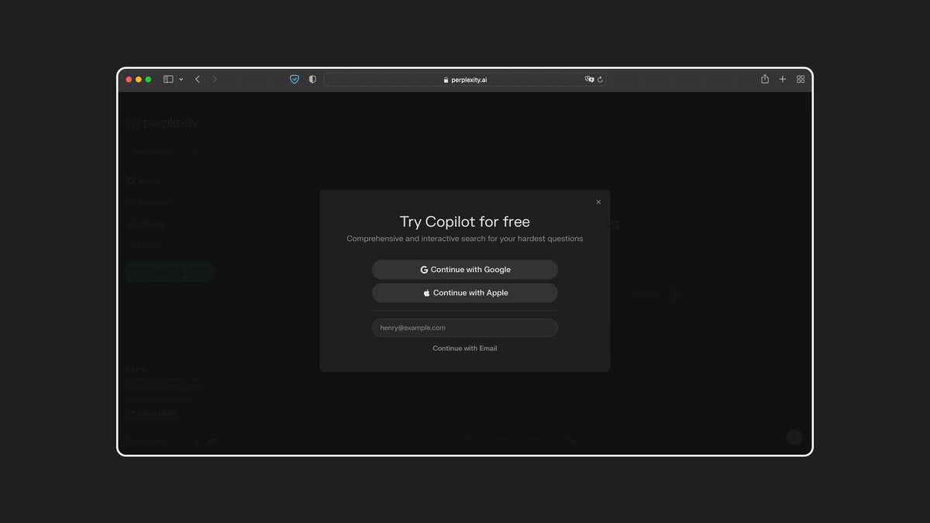The width and height of the screenshot is (930, 523).
Task: Click the dimmed Sign Up button
Action: click(x=170, y=272)
